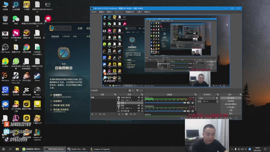Add a new scene with the plus icon
Viewport: 270px width, 152px height.
click(x=92, y=114)
